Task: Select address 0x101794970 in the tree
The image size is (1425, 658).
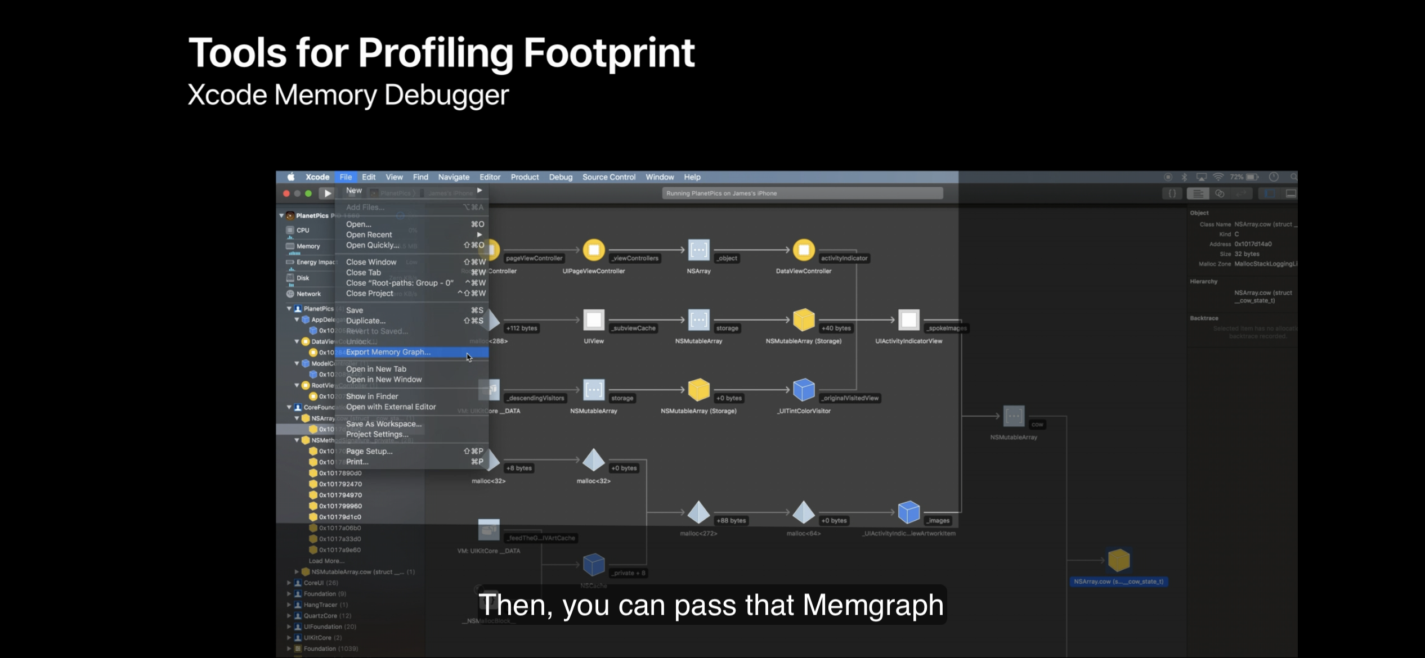Action: 340,495
